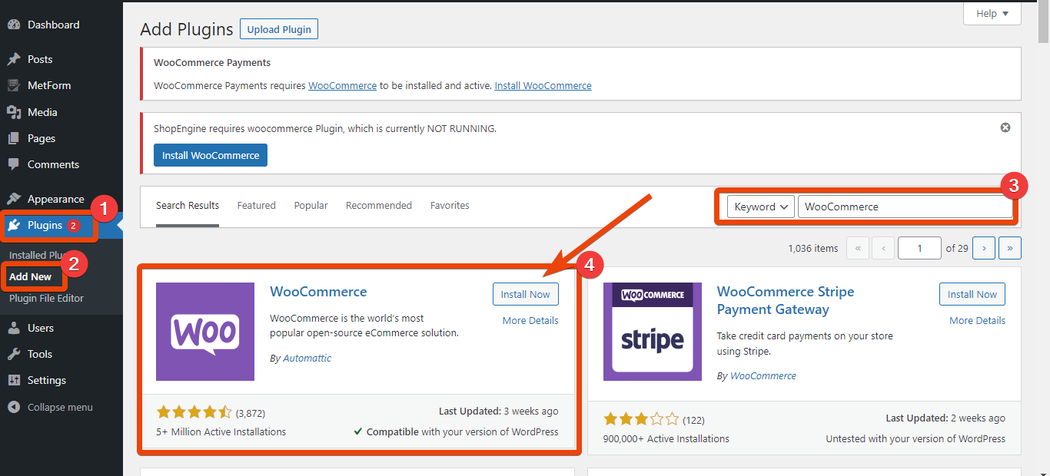Click the current page number field
The width and height of the screenshot is (1050, 476).
920,248
